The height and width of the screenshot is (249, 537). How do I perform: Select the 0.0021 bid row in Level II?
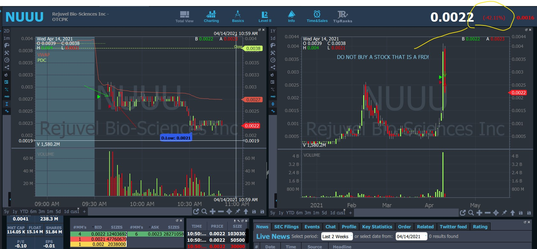click(98, 239)
